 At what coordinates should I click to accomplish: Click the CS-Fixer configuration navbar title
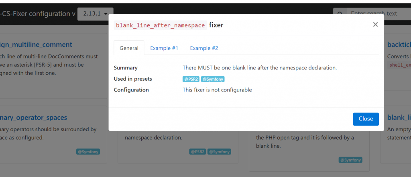tap(37, 14)
